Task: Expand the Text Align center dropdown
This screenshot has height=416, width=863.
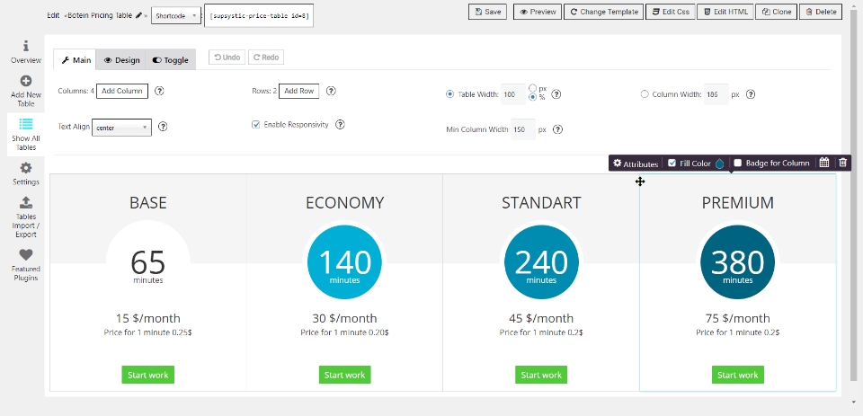Action: click(121, 128)
